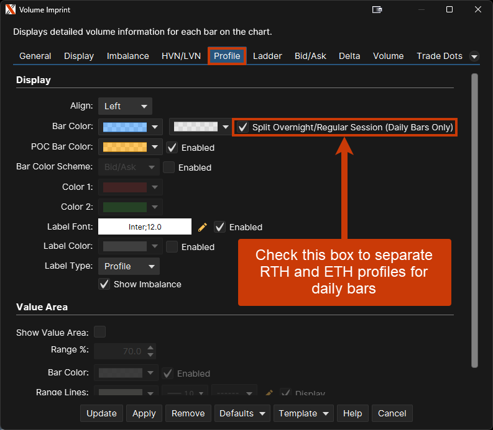493x430 pixels.
Task: Click the Volume Imprint app logo icon
Action: [x=10, y=9]
